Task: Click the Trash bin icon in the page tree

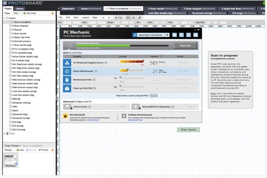Action: [8, 133]
